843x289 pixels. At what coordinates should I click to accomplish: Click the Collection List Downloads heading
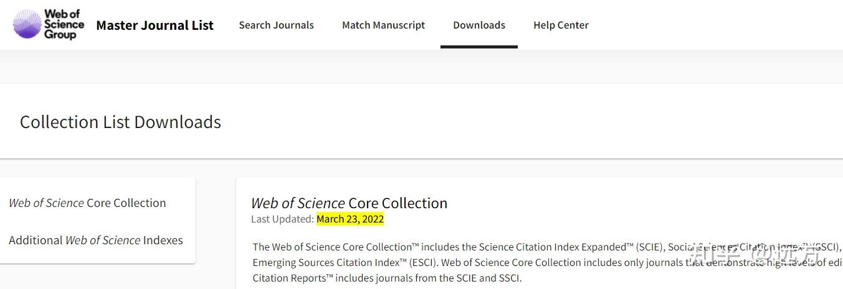120,122
